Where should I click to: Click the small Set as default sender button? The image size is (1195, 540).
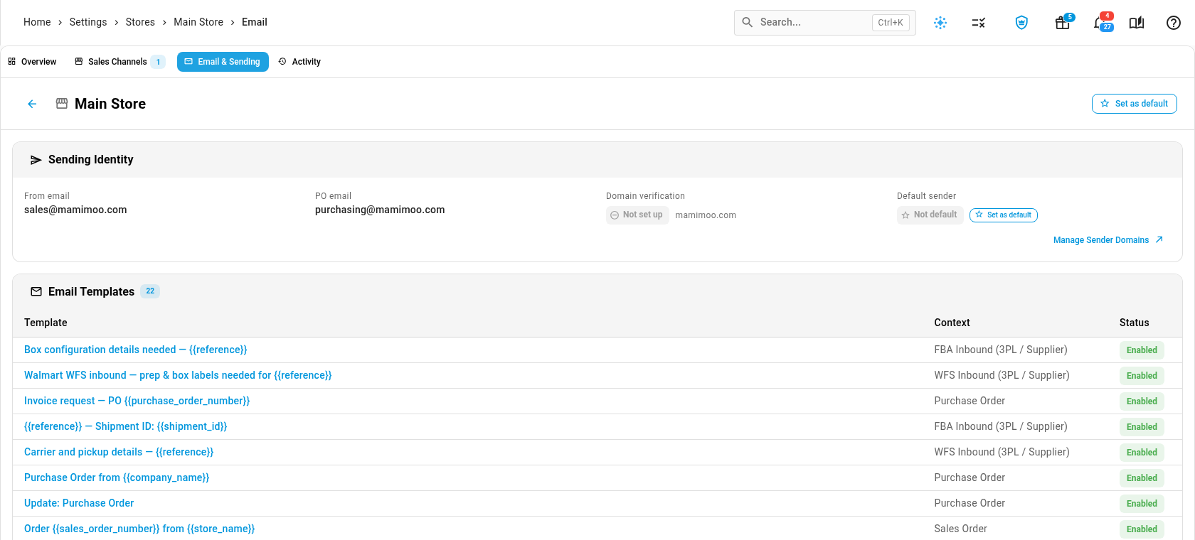tap(1004, 215)
